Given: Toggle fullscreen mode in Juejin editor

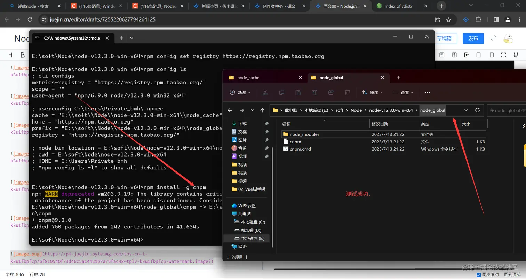Looking at the screenshot, I should click(x=503, y=55).
